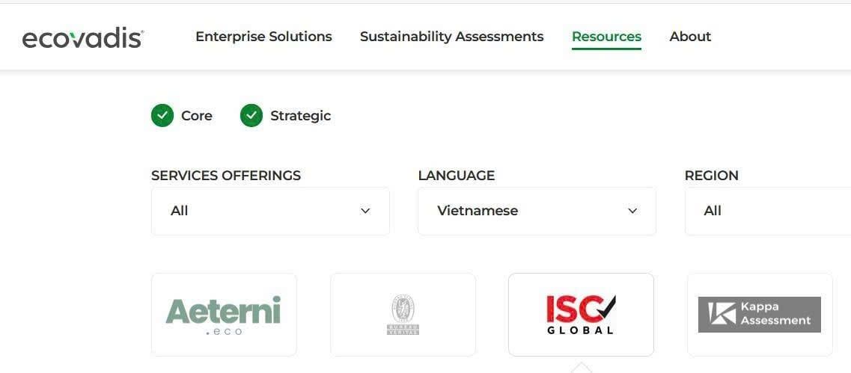
Task: Toggle the Strategic filter checkmark
Action: (x=251, y=116)
